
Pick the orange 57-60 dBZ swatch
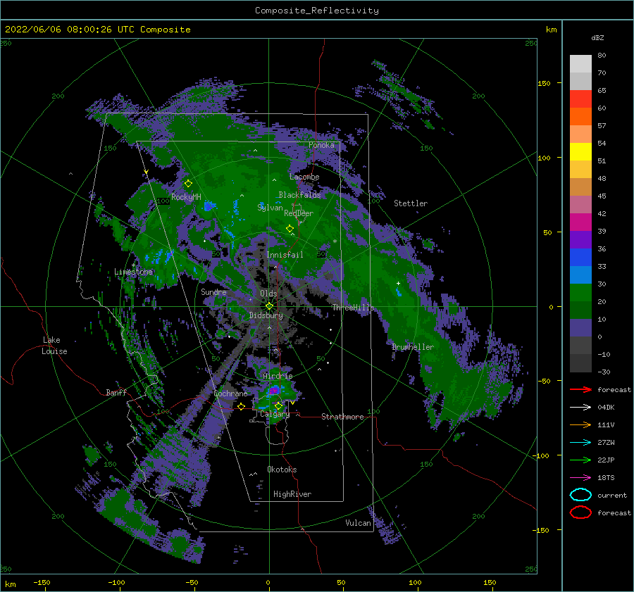pyautogui.click(x=580, y=117)
